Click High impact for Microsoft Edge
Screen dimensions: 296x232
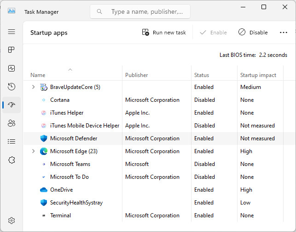(x=246, y=151)
